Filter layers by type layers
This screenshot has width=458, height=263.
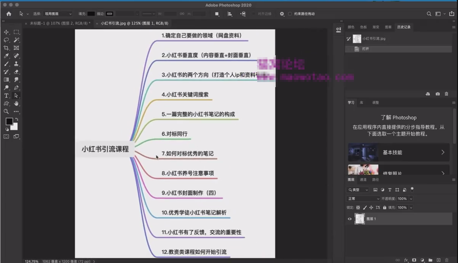(390, 190)
